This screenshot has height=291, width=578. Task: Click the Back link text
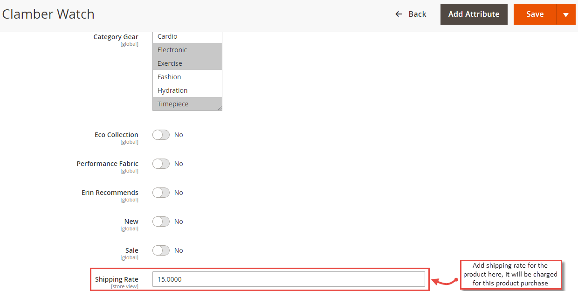point(417,14)
